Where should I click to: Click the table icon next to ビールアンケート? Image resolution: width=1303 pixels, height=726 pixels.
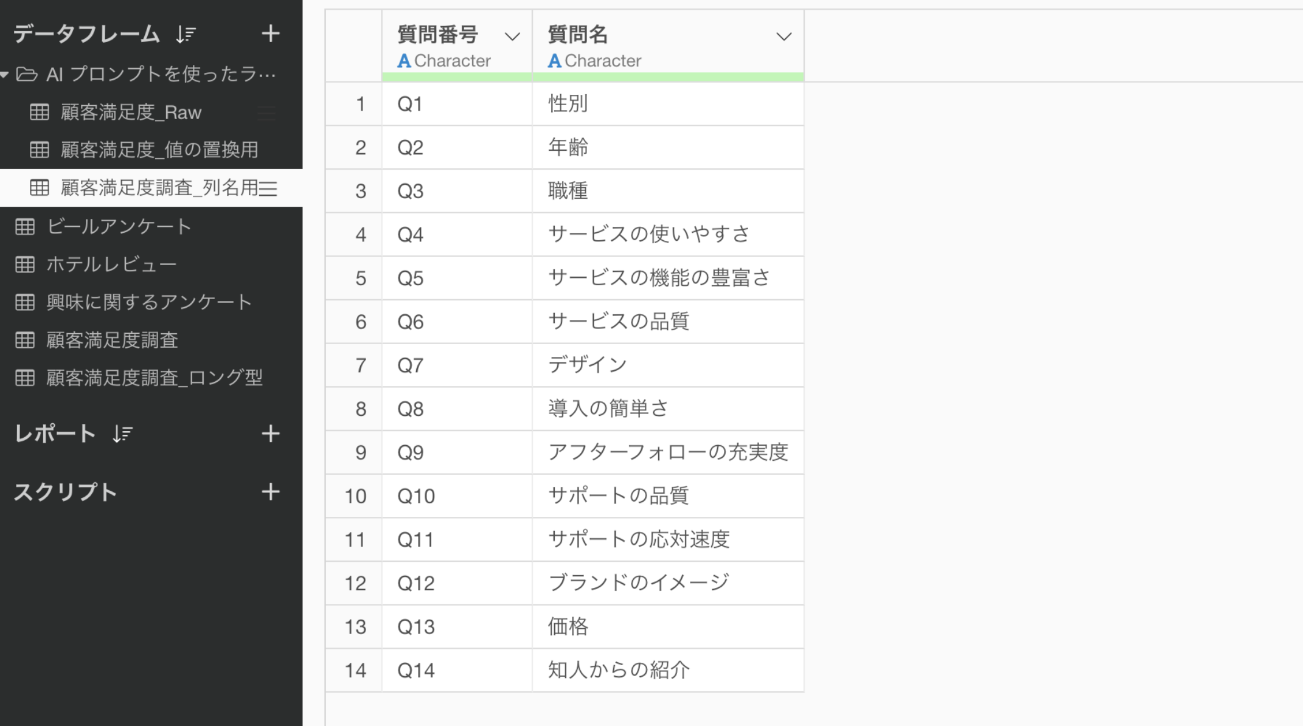click(25, 227)
